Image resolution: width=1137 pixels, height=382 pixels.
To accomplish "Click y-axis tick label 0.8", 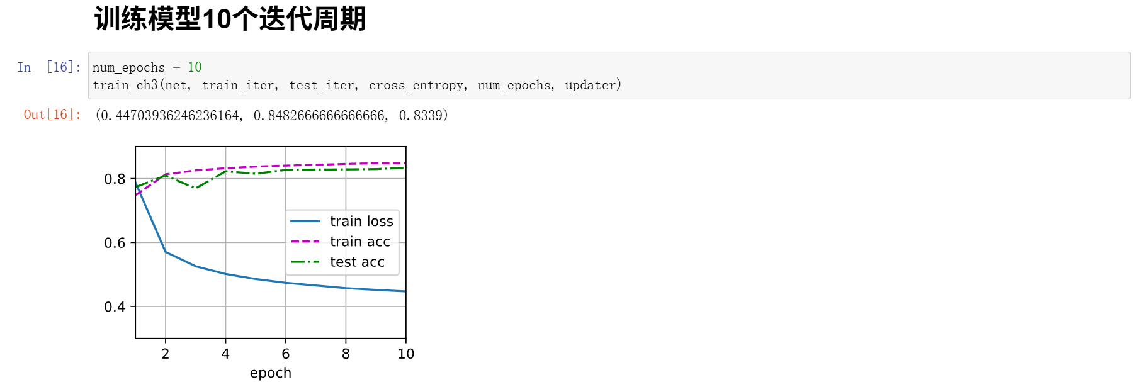I will click(x=115, y=179).
